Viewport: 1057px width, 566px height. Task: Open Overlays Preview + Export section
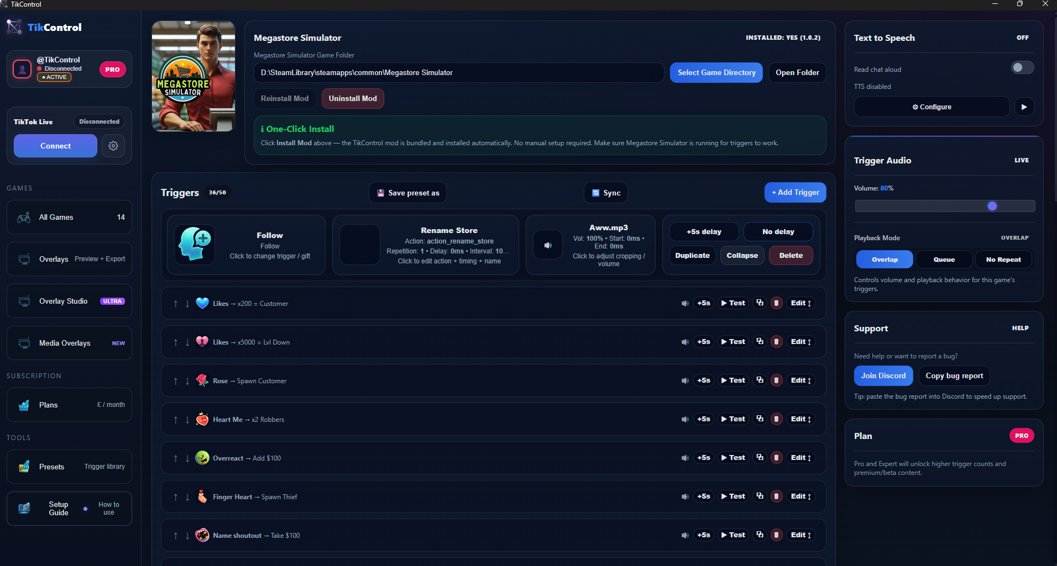tap(69, 259)
